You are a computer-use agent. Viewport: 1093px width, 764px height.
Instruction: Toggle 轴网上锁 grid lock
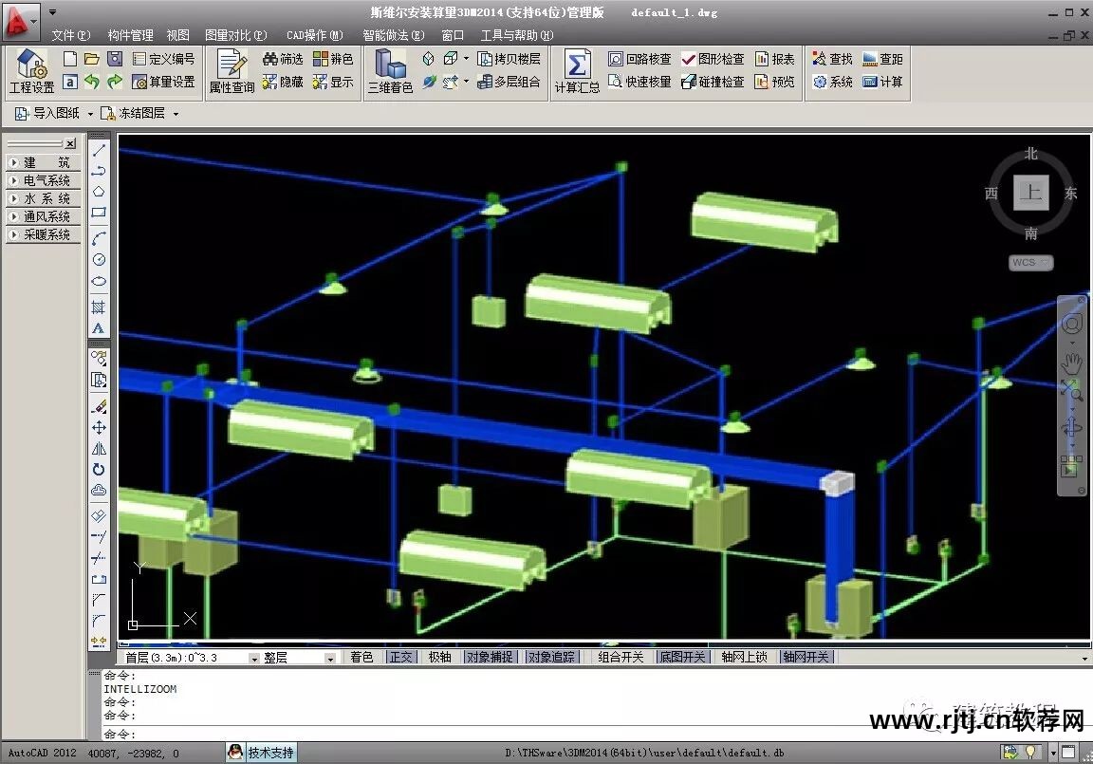pyautogui.click(x=744, y=658)
